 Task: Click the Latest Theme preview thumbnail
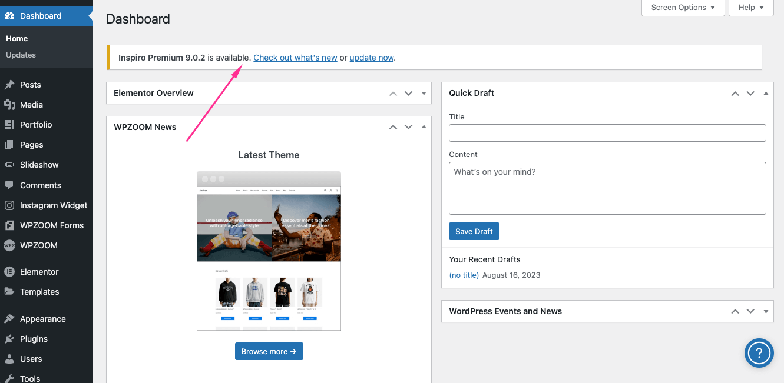coord(269,251)
